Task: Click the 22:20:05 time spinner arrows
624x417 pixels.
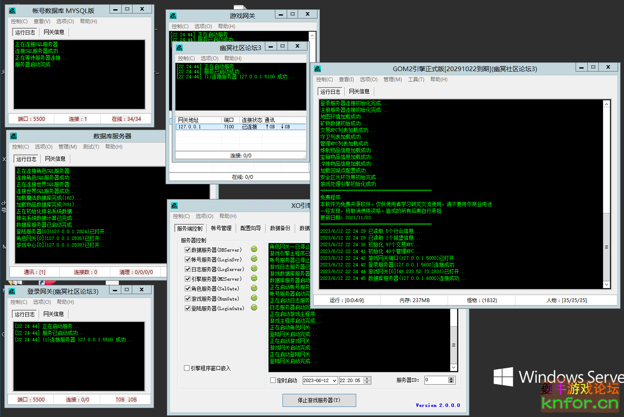Action: tap(367, 380)
